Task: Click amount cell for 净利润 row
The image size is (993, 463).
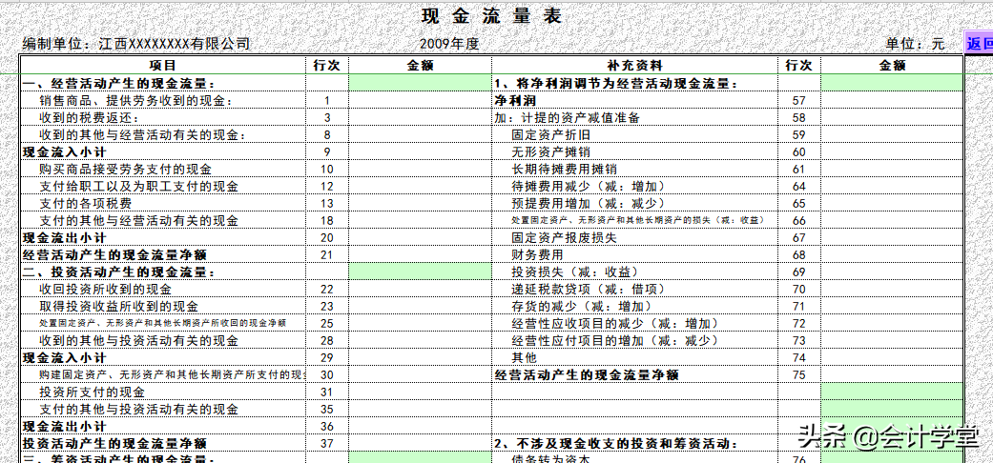Action: coord(892,101)
